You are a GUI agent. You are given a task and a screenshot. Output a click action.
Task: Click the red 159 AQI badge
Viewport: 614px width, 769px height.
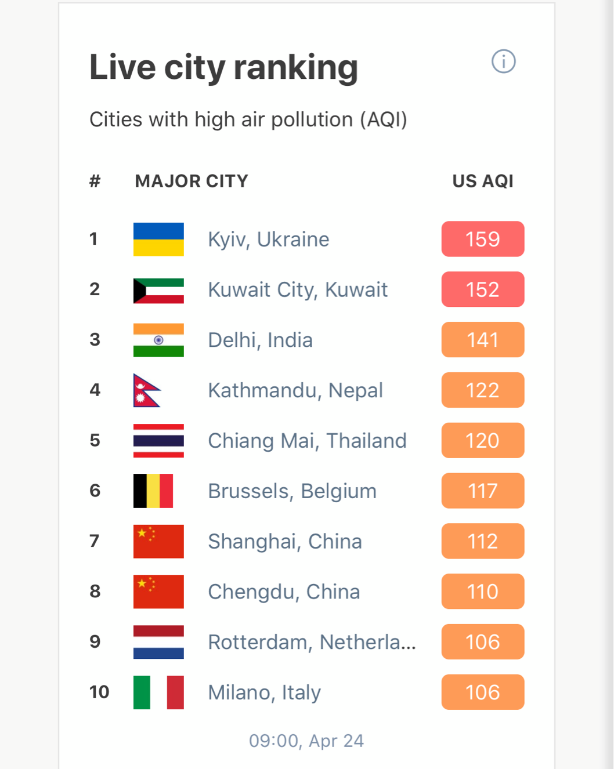(483, 239)
